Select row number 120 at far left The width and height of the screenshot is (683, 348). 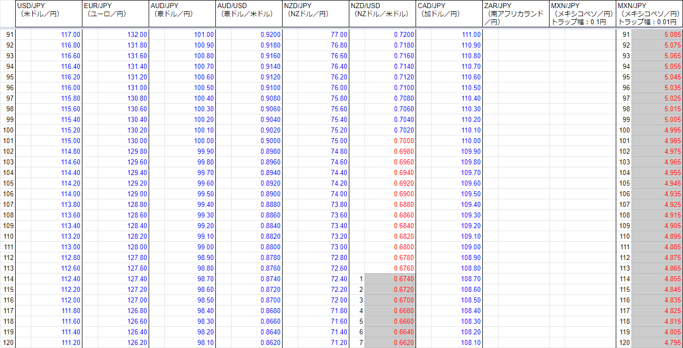coord(8,342)
